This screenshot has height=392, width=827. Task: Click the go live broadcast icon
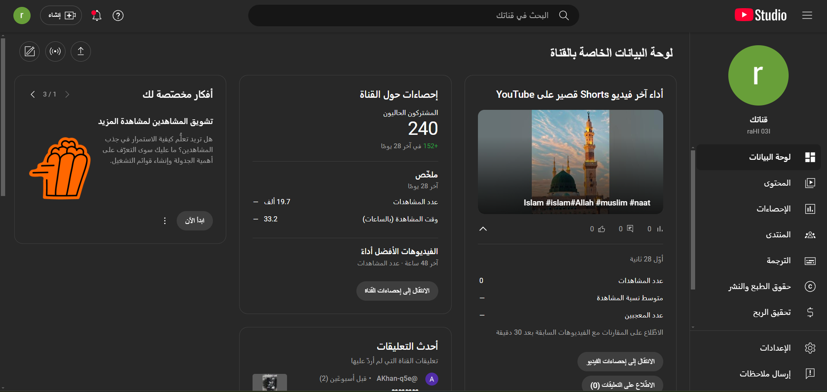(x=55, y=51)
